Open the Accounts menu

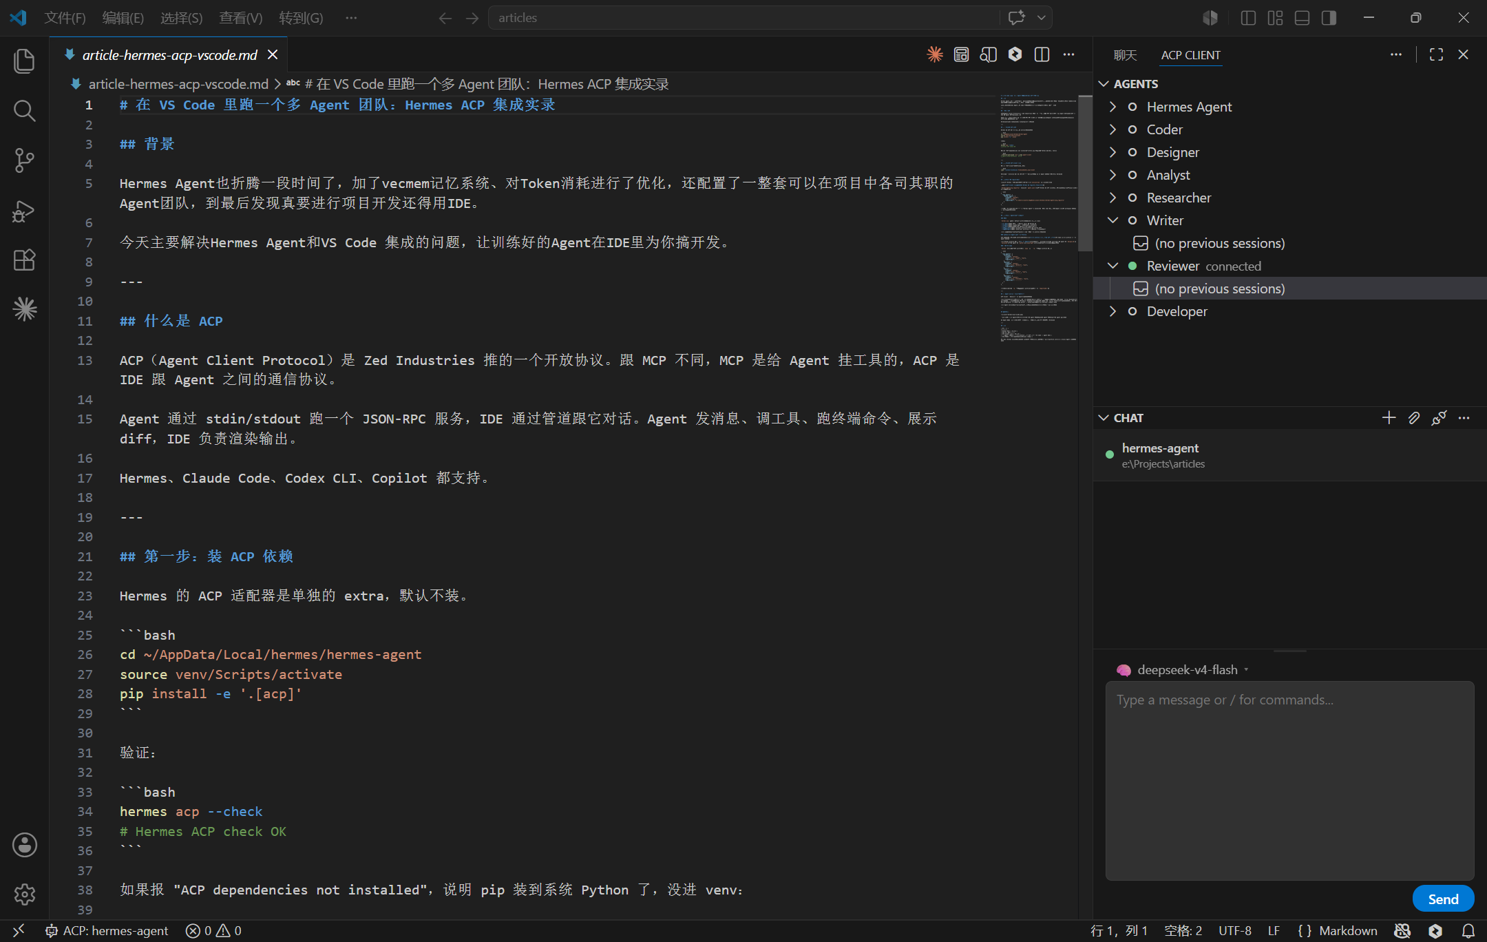pyautogui.click(x=25, y=845)
